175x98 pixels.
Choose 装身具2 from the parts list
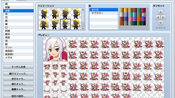(18, 54)
